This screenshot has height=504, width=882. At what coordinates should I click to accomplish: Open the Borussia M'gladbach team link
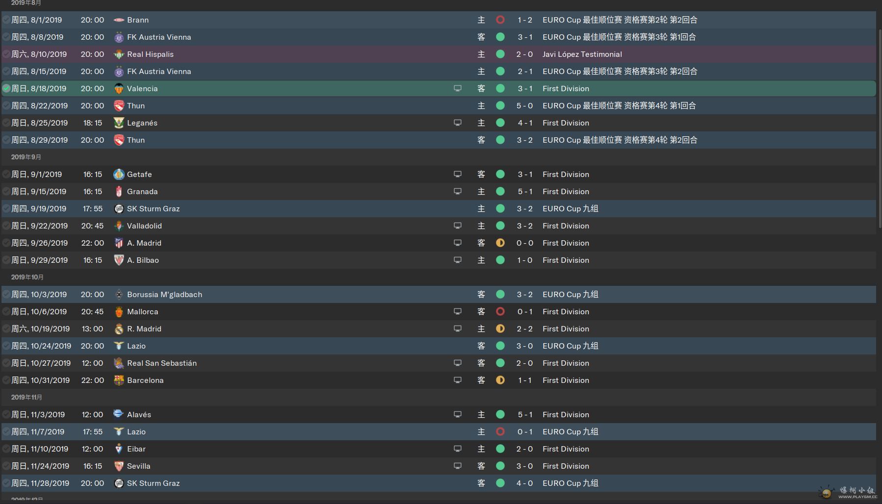point(164,295)
